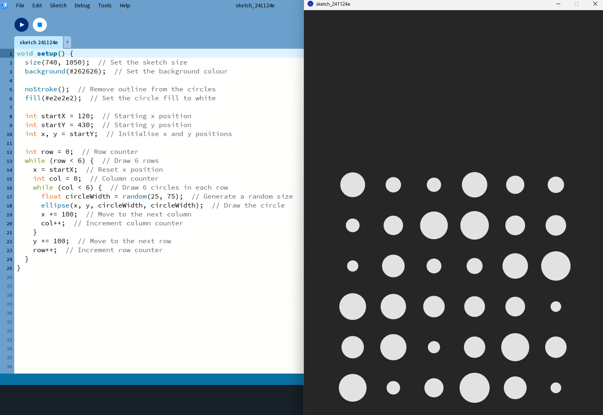
Task: Click the sketch window's Processing icon
Action: click(310, 4)
